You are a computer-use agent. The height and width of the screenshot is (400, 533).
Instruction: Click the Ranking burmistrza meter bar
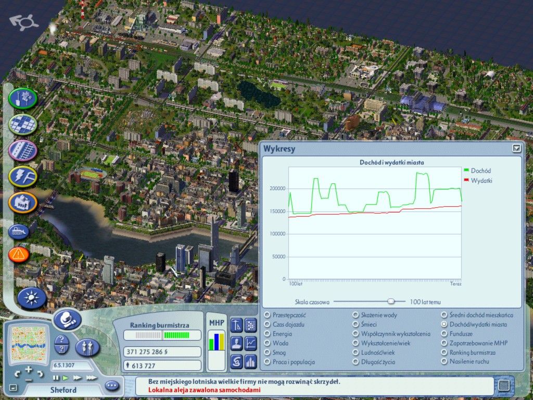(x=162, y=335)
